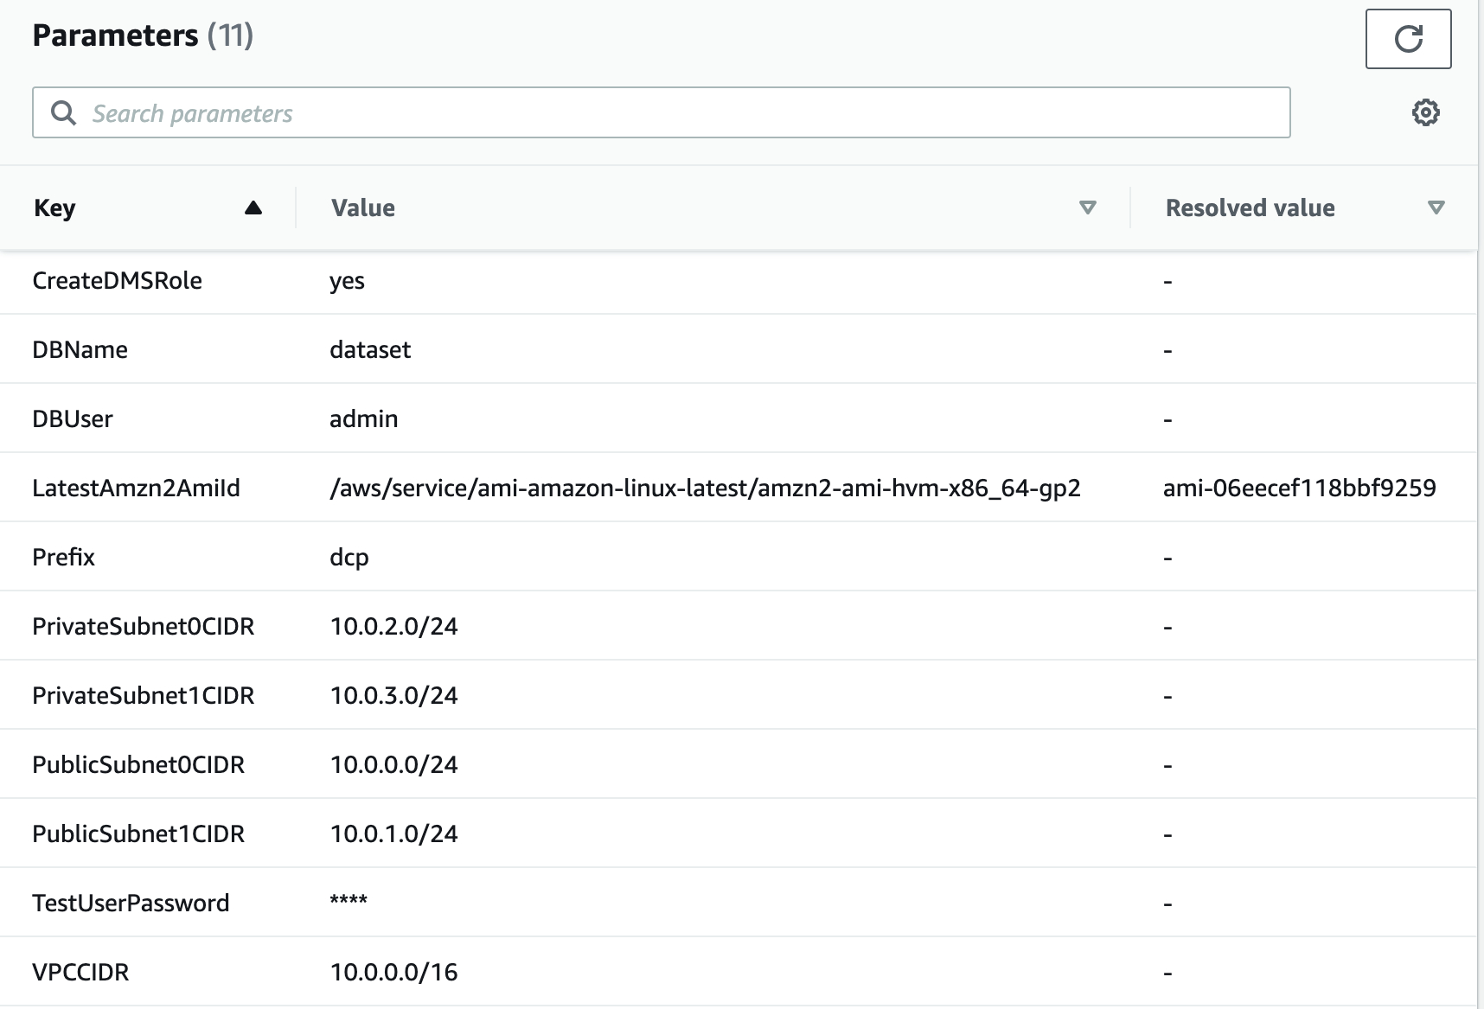The width and height of the screenshot is (1484, 1009).
Task: Click the 'dataset' value of DBName
Action: coord(370,349)
